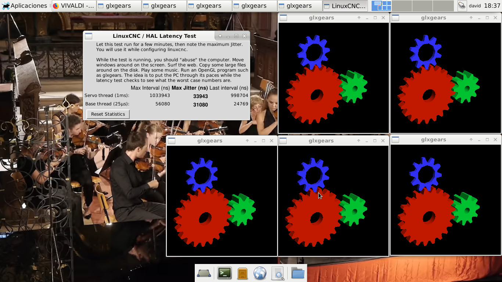Image resolution: width=502 pixels, height=282 pixels.
Task: Close the HAL Latency Test window
Action: (x=244, y=36)
